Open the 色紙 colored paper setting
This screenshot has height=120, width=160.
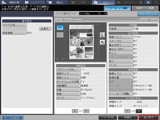coord(68,94)
